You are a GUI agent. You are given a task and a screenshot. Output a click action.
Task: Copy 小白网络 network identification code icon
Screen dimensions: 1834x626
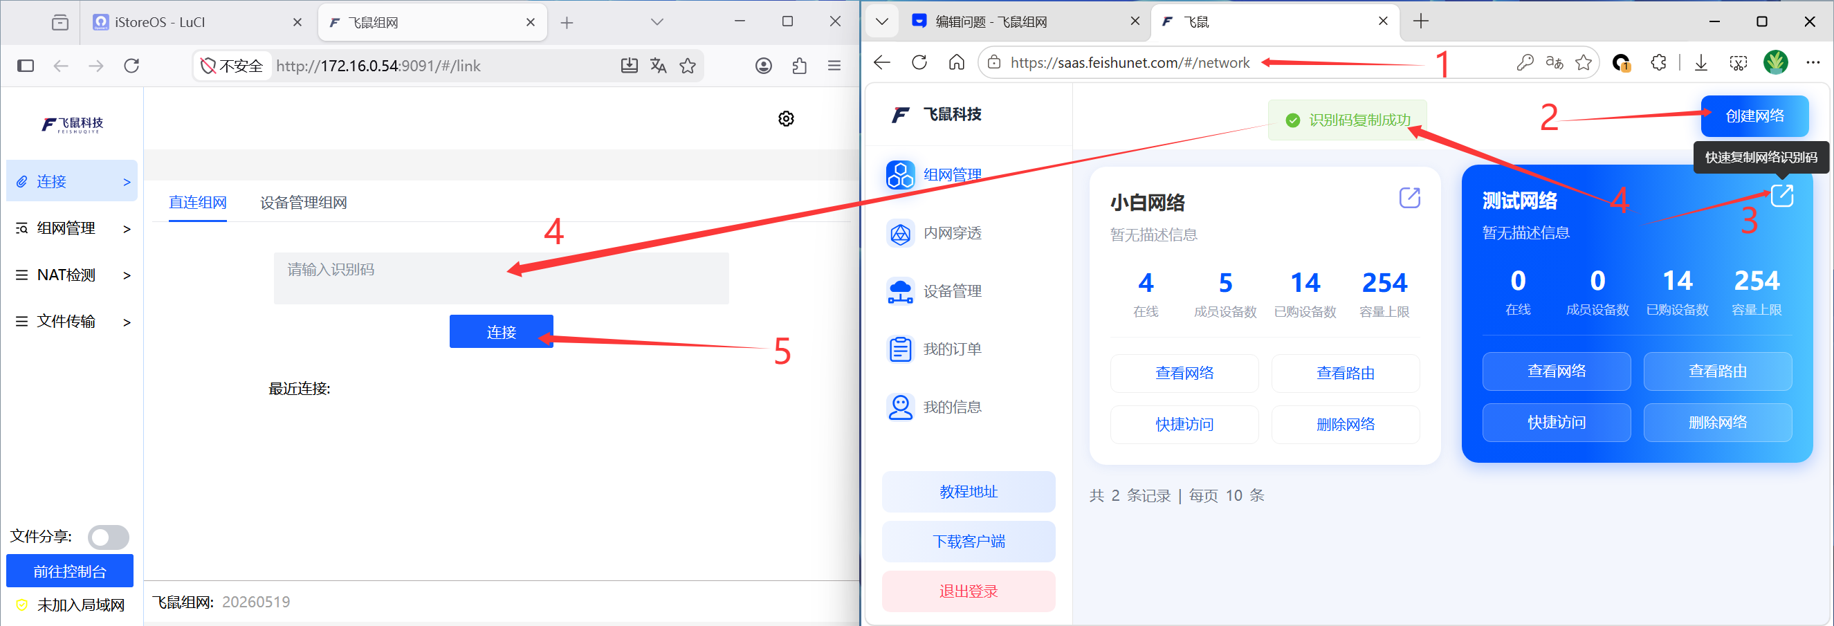(x=1409, y=197)
